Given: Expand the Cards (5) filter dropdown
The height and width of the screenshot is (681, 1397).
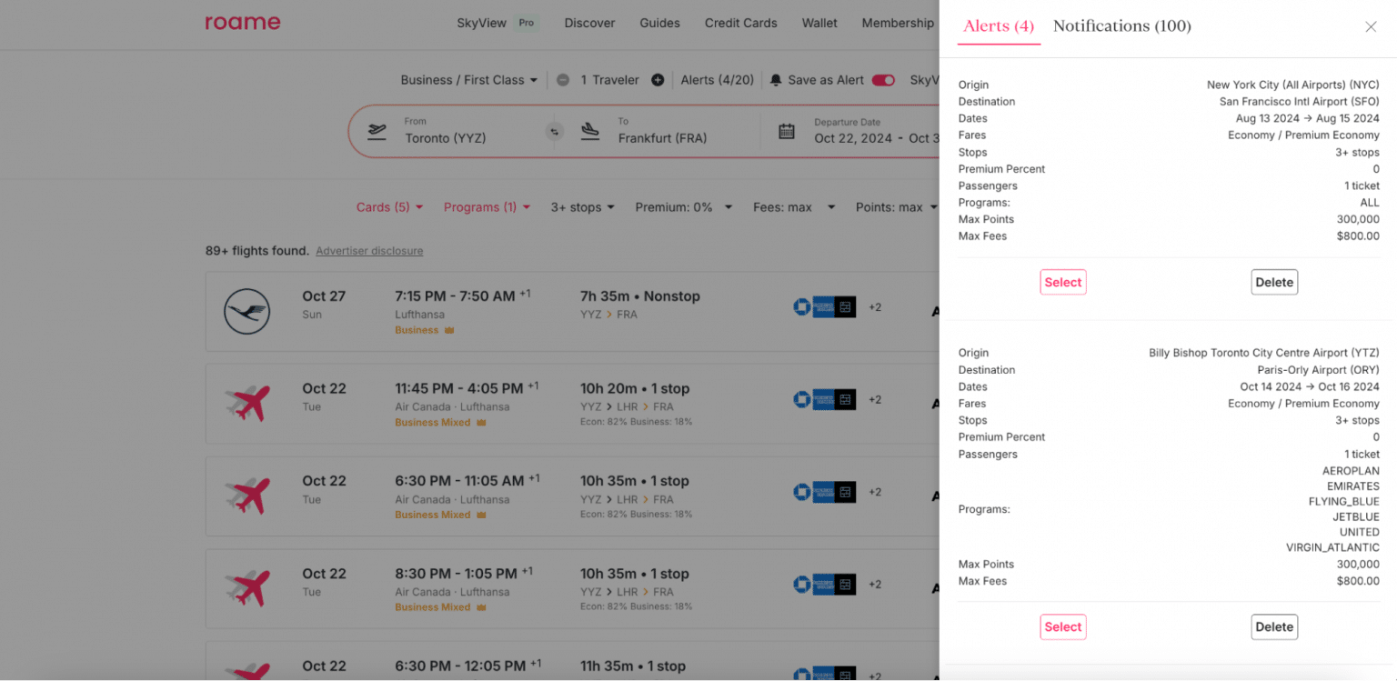Looking at the screenshot, I should point(389,207).
